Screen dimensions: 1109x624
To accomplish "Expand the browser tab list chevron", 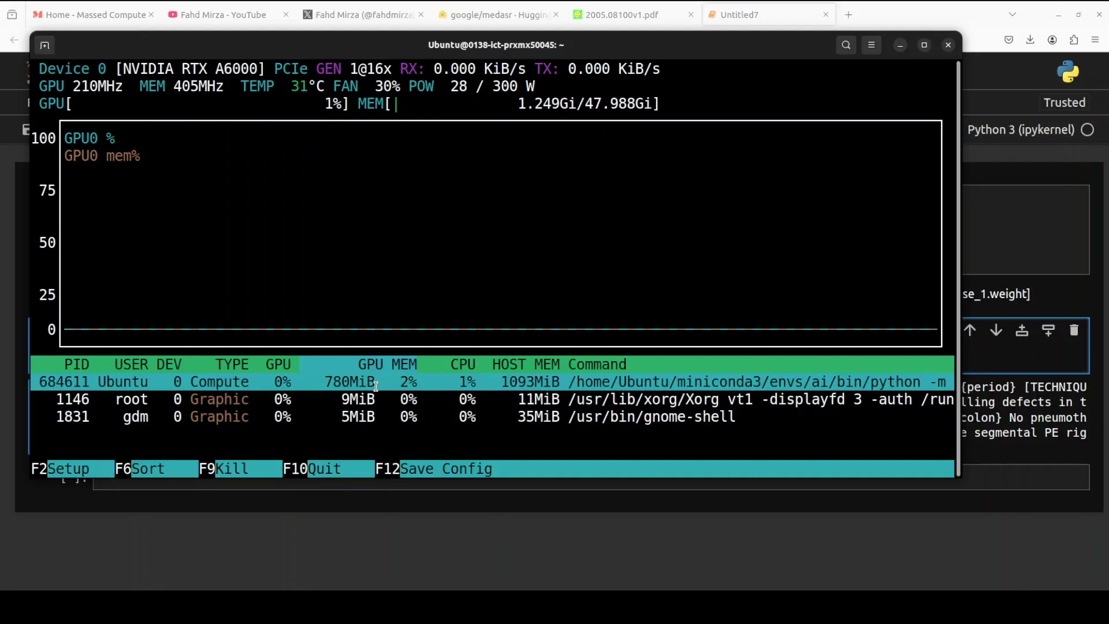I will (1012, 14).
